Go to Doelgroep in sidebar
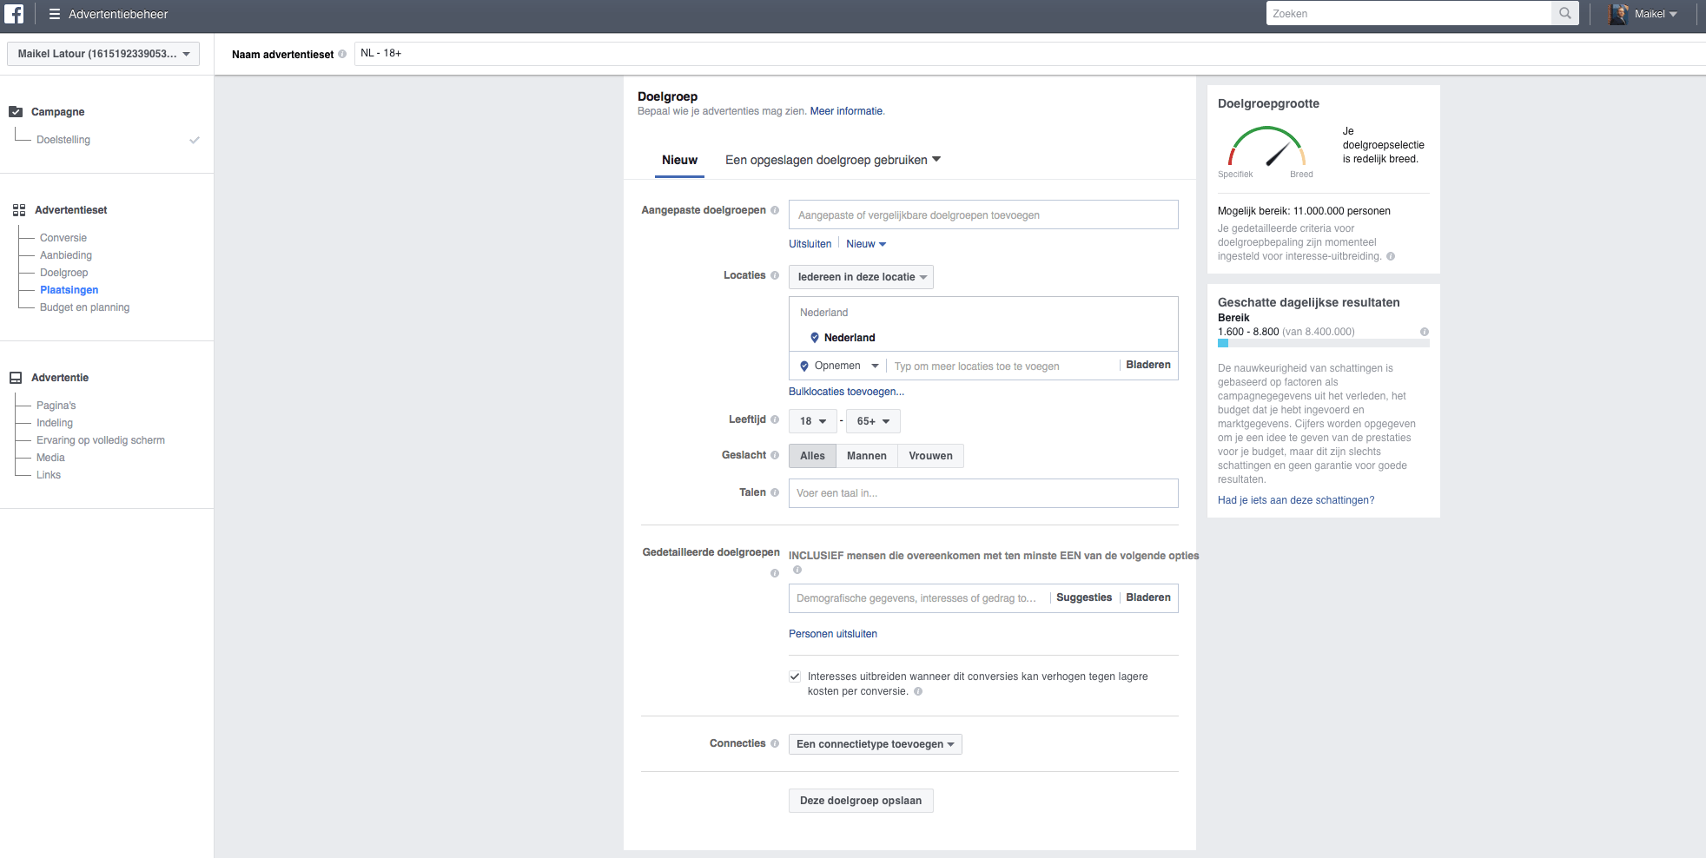Viewport: 1706px width, 858px height. point(63,273)
